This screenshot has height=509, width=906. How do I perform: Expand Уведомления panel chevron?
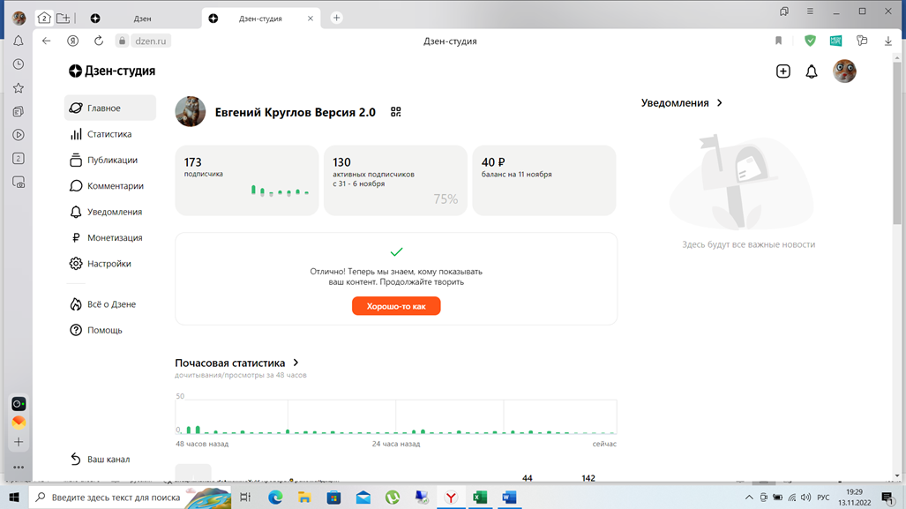[719, 103]
